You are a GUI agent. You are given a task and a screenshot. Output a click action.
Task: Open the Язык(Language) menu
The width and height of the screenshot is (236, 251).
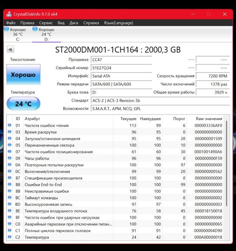(x=119, y=23)
